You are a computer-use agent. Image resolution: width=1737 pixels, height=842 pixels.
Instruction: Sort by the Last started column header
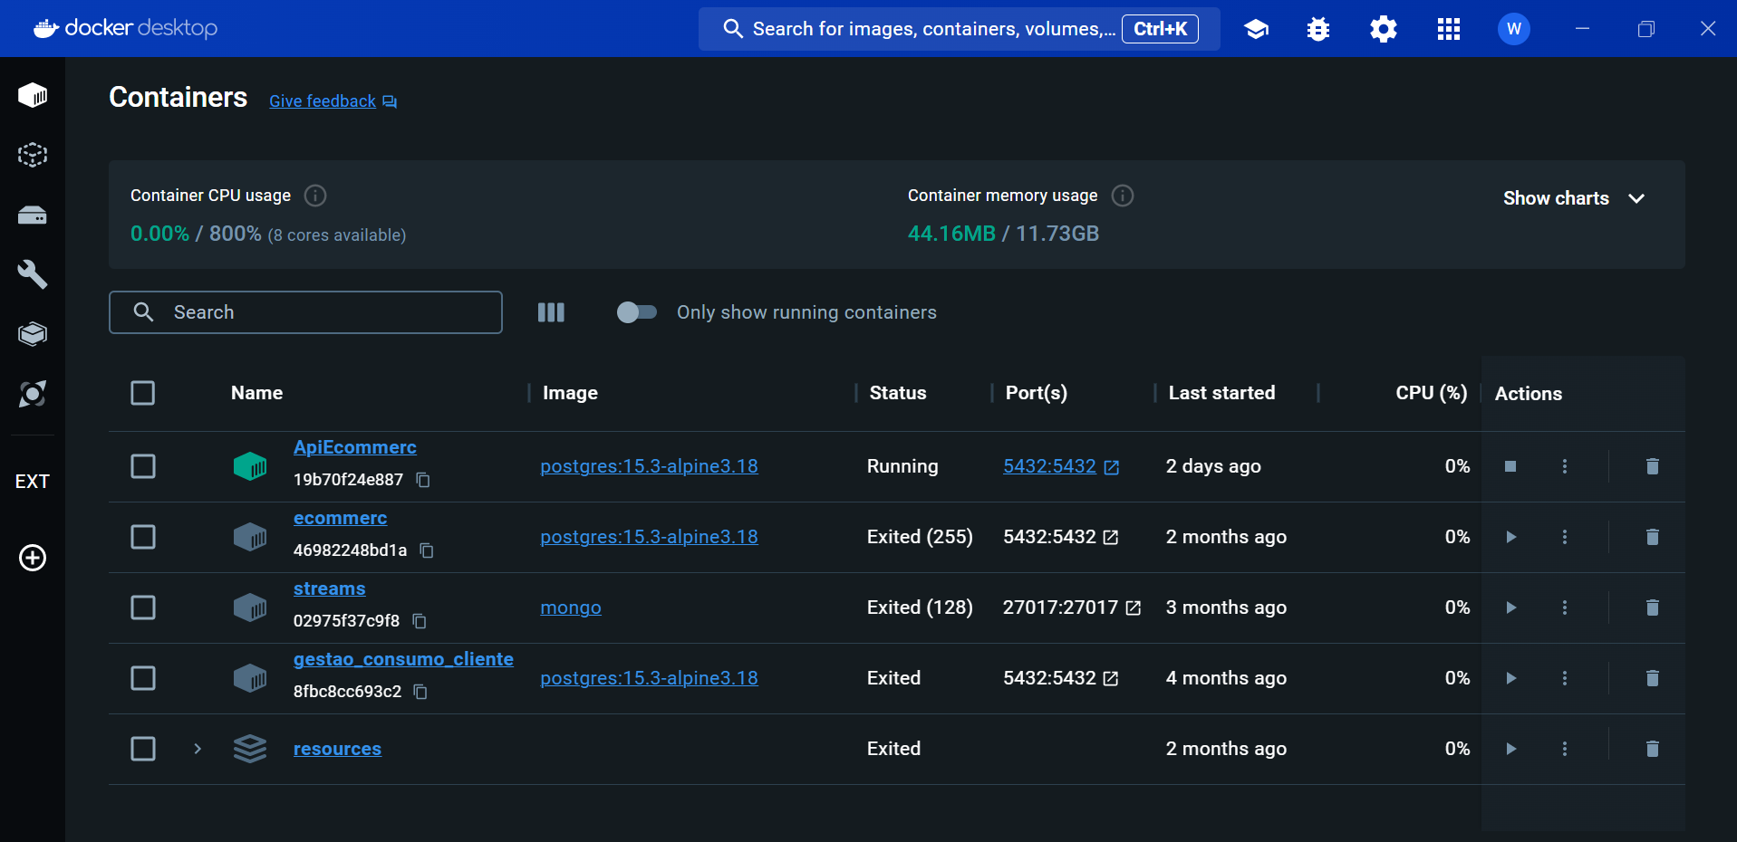point(1221,393)
